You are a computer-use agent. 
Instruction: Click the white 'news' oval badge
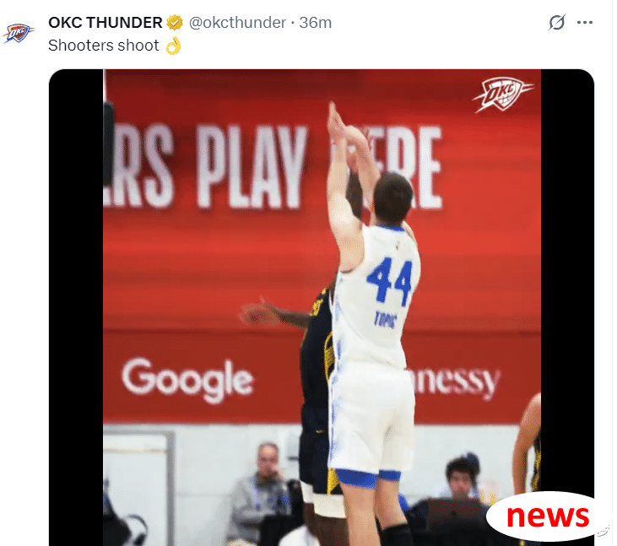coord(545,516)
